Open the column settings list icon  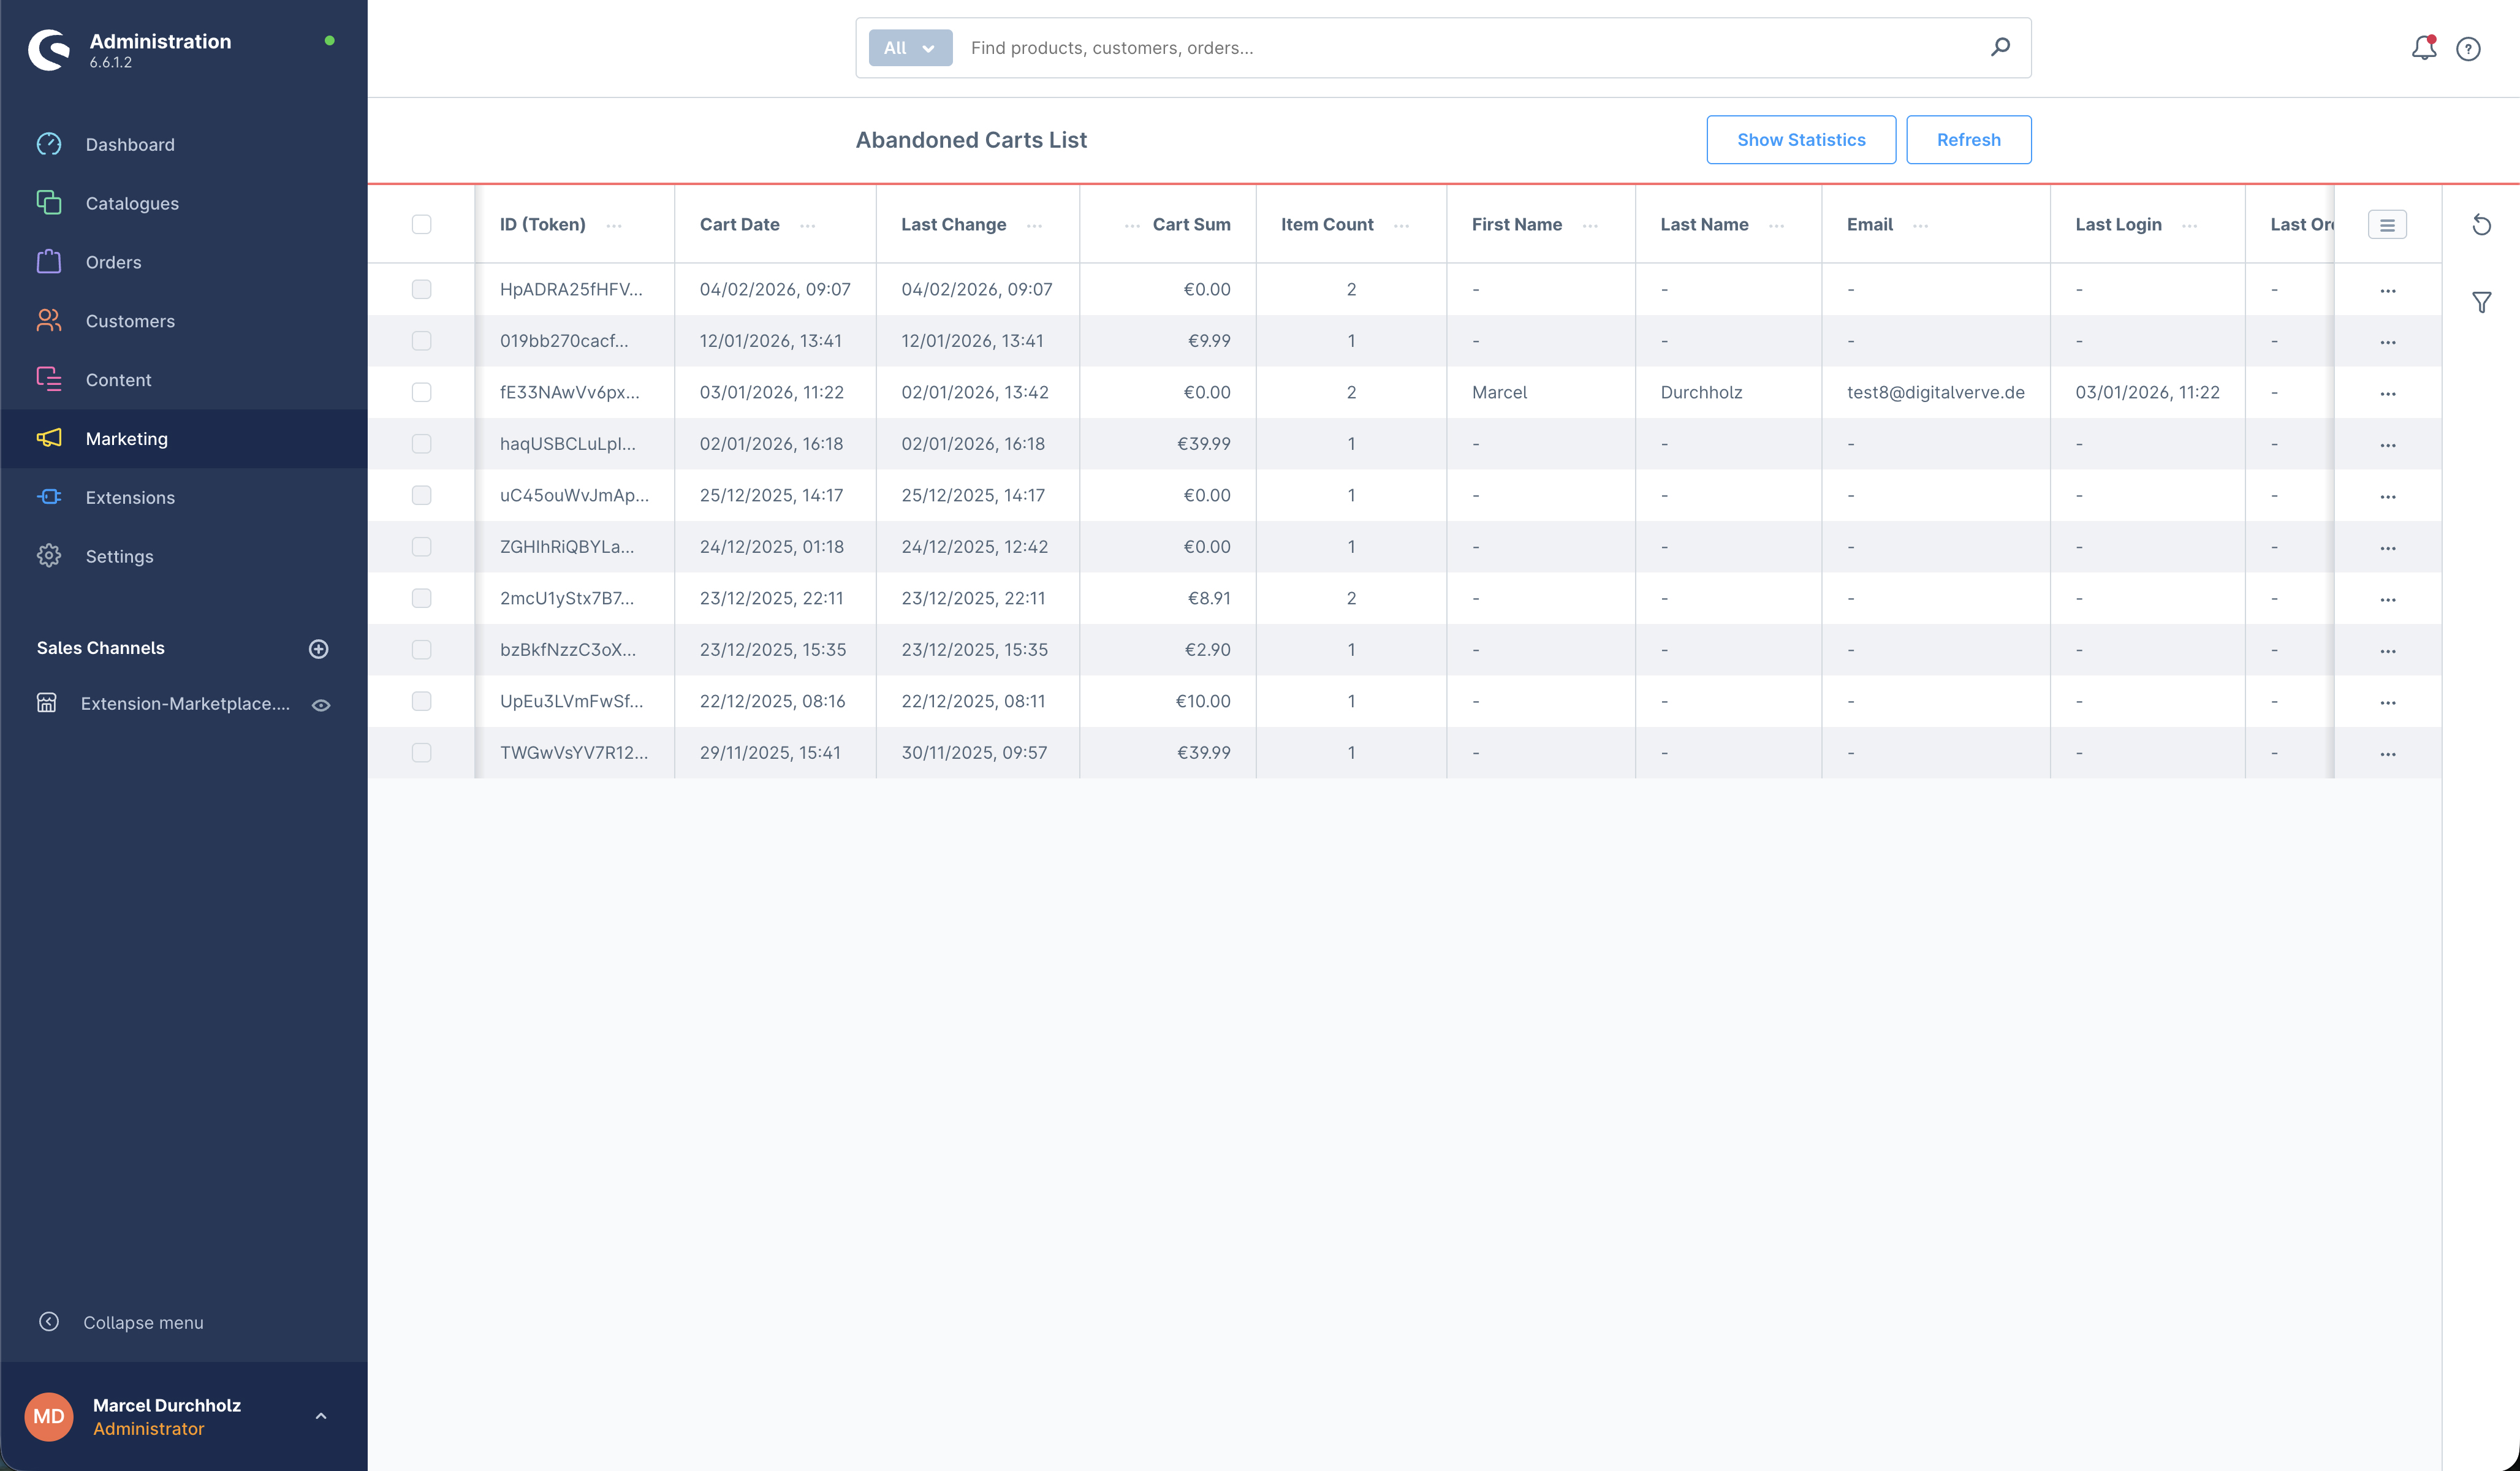click(2387, 225)
